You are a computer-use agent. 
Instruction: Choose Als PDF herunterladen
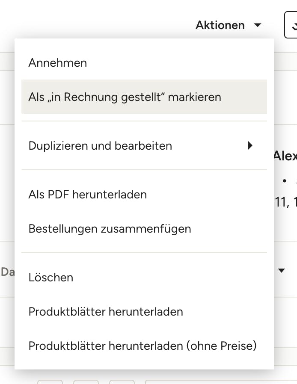tap(144, 195)
